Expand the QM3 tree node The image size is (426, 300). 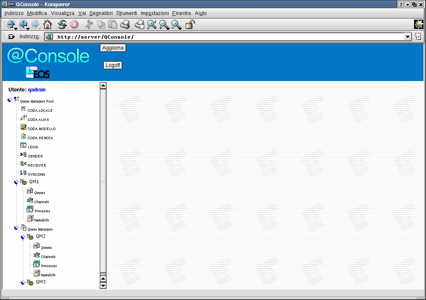23,283
